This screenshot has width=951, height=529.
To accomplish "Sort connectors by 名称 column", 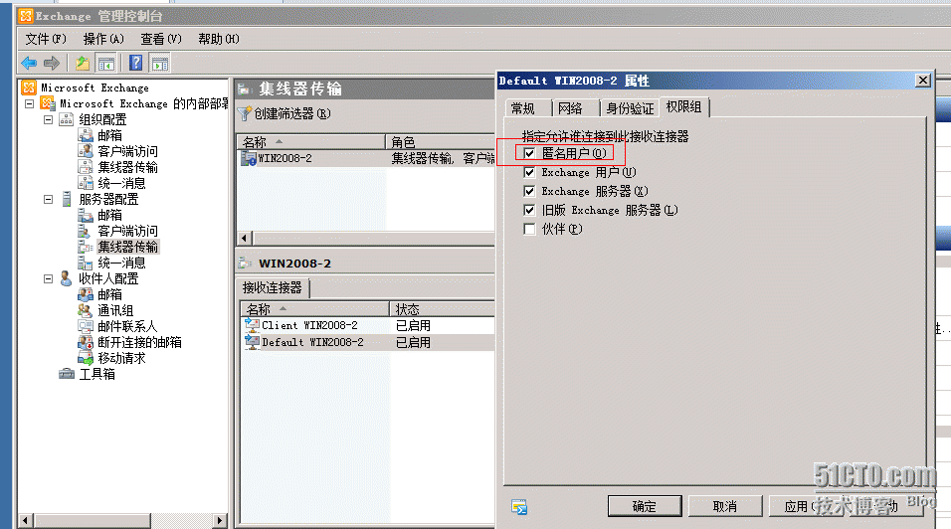I will point(314,309).
